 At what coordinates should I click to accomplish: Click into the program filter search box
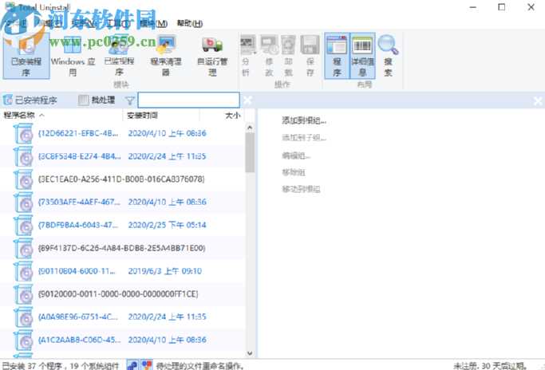[188, 100]
